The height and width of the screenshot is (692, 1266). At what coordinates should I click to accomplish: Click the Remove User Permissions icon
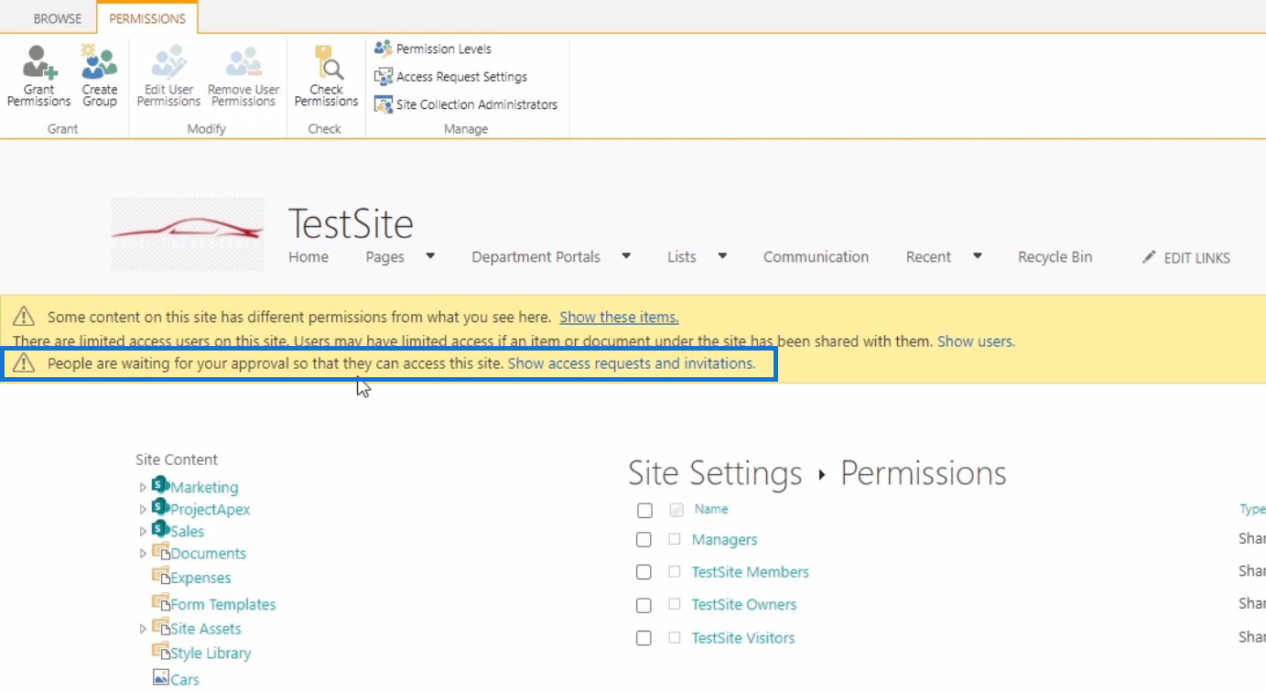[x=243, y=62]
